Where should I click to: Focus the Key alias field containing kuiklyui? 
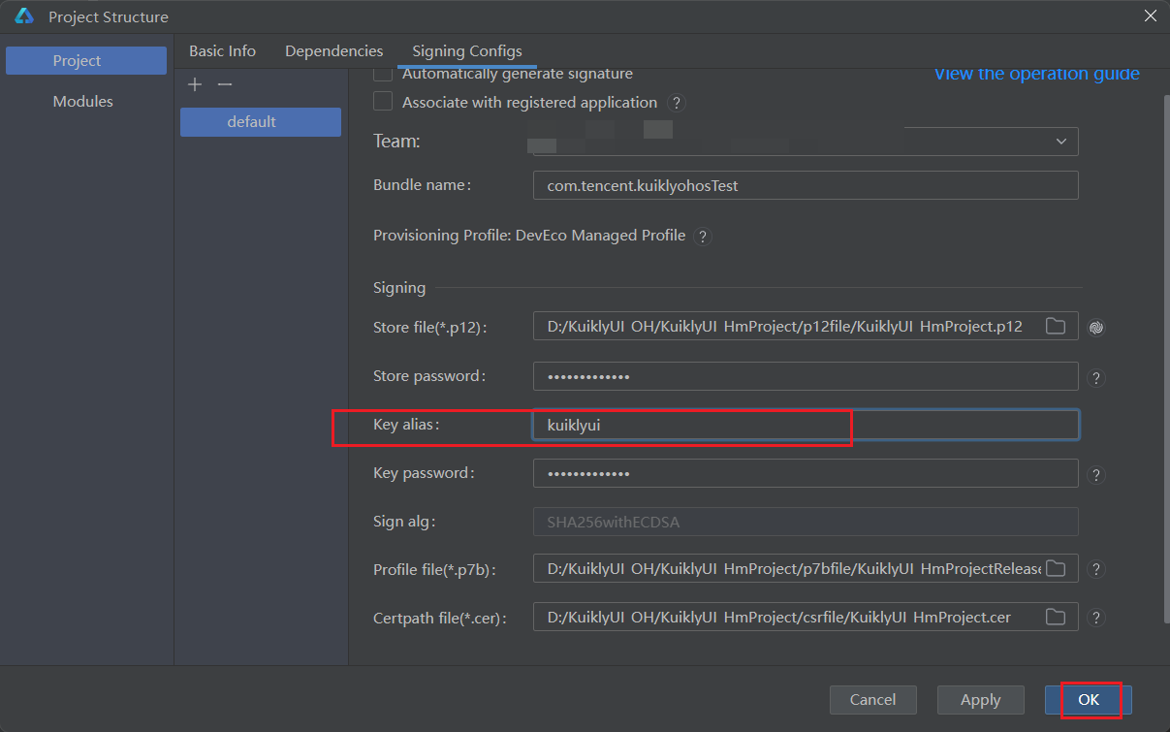(x=806, y=425)
